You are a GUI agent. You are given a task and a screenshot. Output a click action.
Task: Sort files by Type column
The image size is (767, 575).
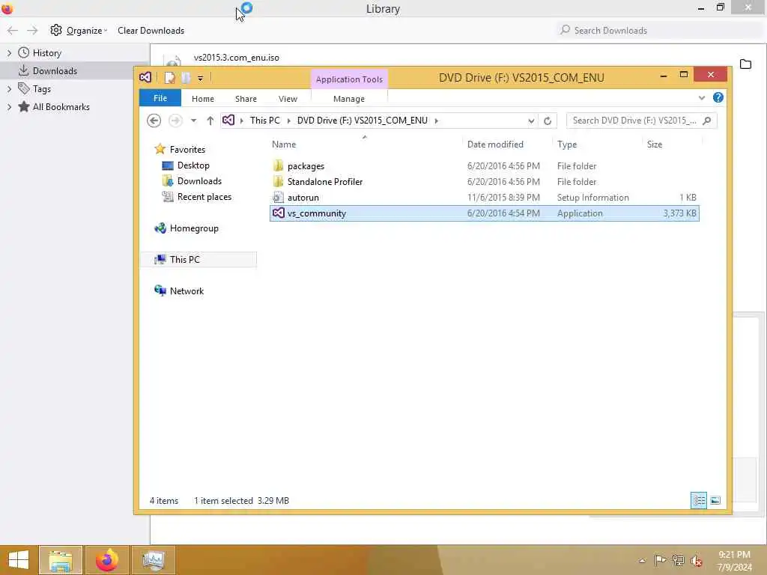click(566, 144)
